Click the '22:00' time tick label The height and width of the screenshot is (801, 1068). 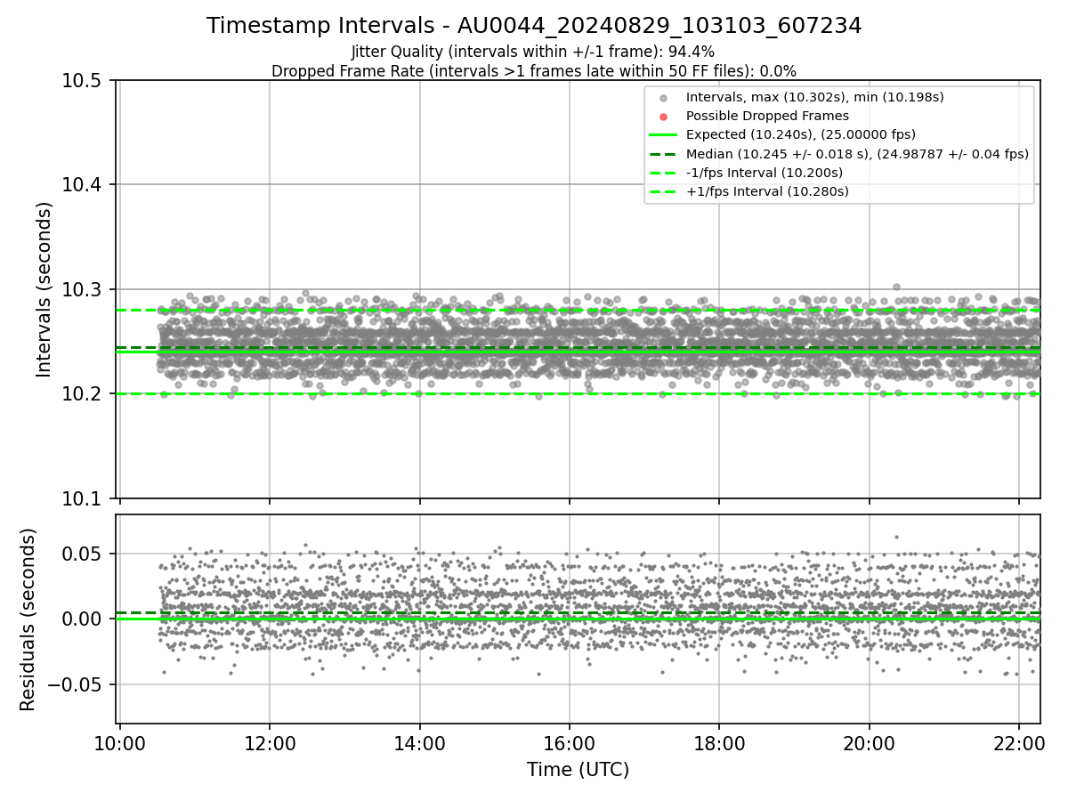1019,741
